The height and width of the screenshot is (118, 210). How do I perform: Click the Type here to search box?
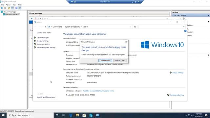tap(30, 115)
